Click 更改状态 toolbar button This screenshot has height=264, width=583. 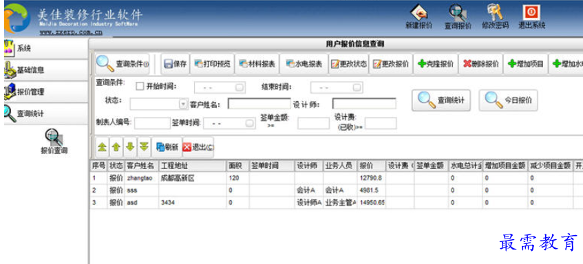348,64
